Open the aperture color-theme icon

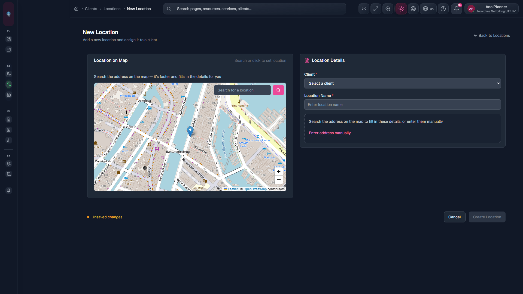413,9
